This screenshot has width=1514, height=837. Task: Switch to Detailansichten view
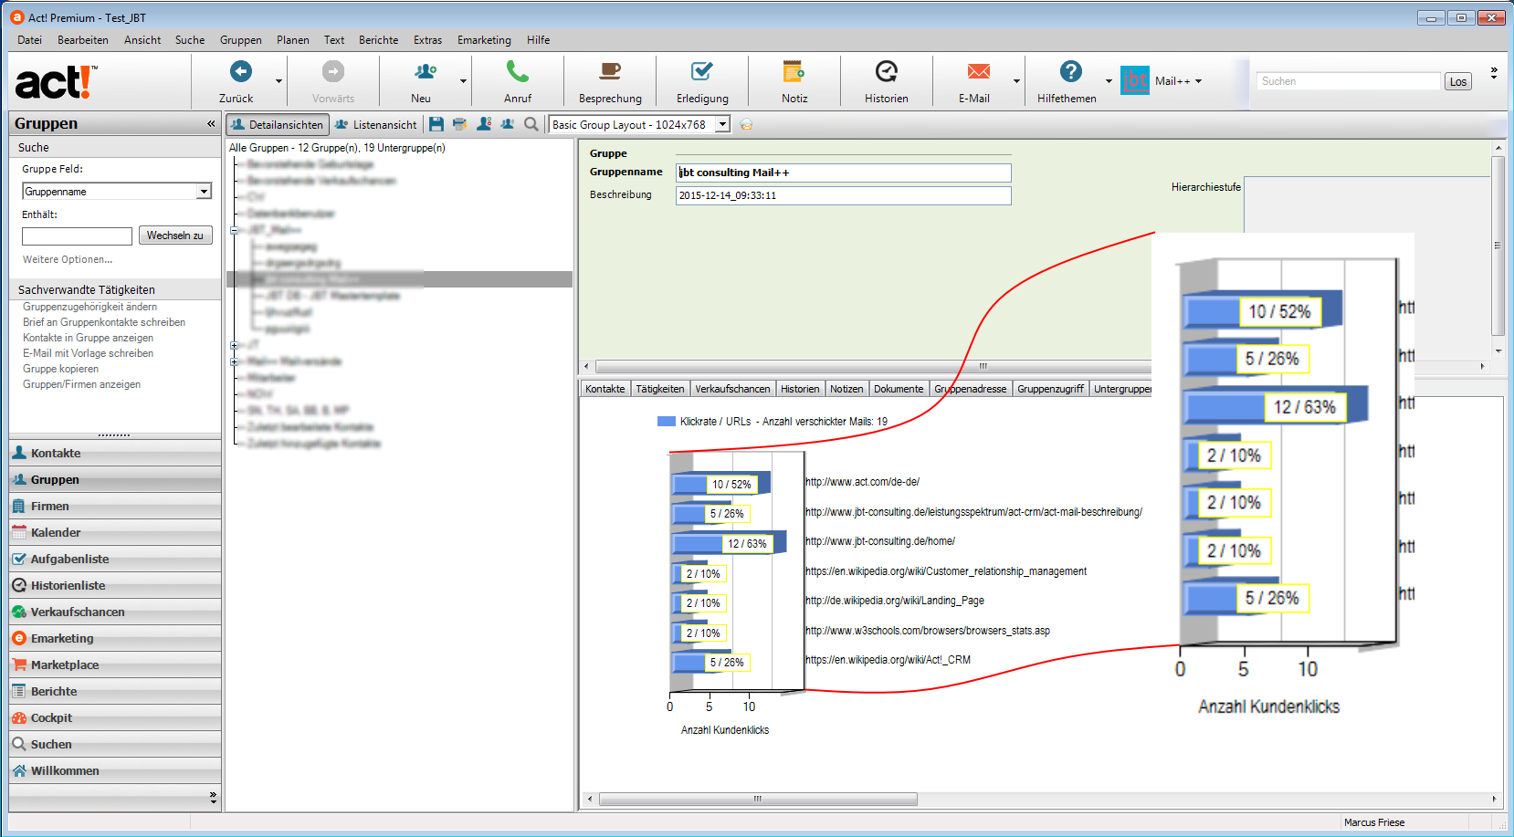pyautogui.click(x=278, y=125)
